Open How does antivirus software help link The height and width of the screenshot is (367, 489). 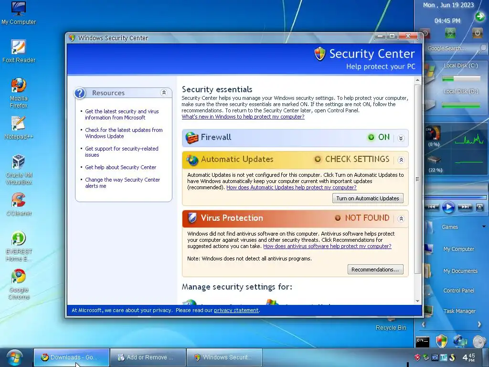[x=327, y=246]
